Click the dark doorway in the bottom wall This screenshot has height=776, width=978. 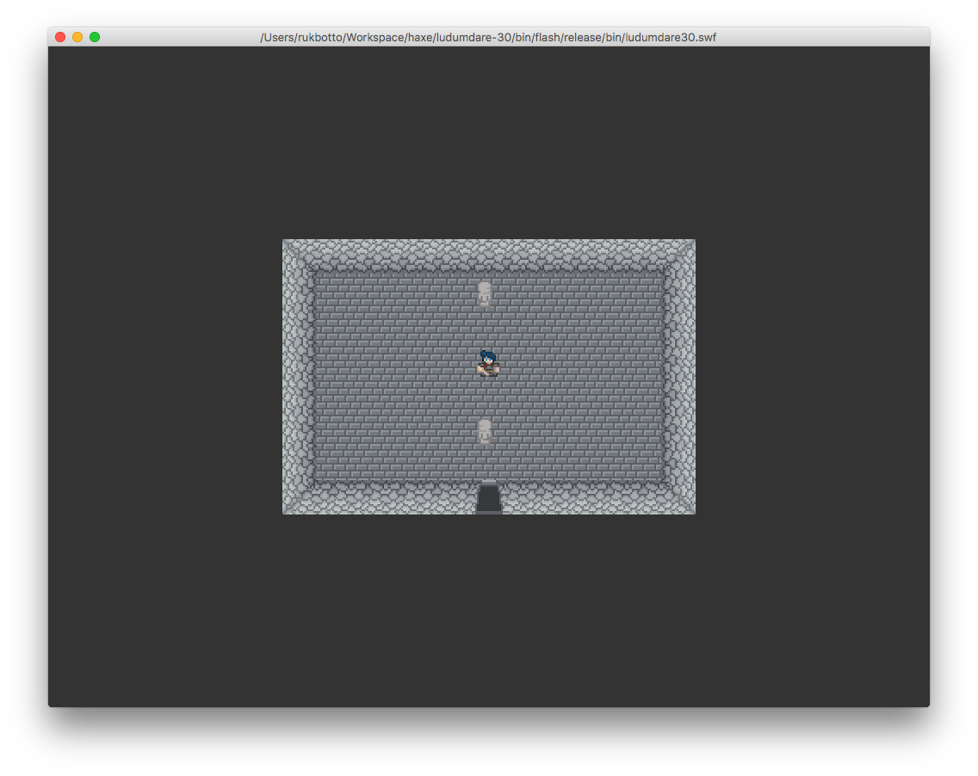click(x=489, y=499)
